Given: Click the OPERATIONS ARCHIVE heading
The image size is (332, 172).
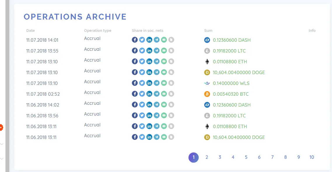Looking at the screenshot, I should point(75,17).
